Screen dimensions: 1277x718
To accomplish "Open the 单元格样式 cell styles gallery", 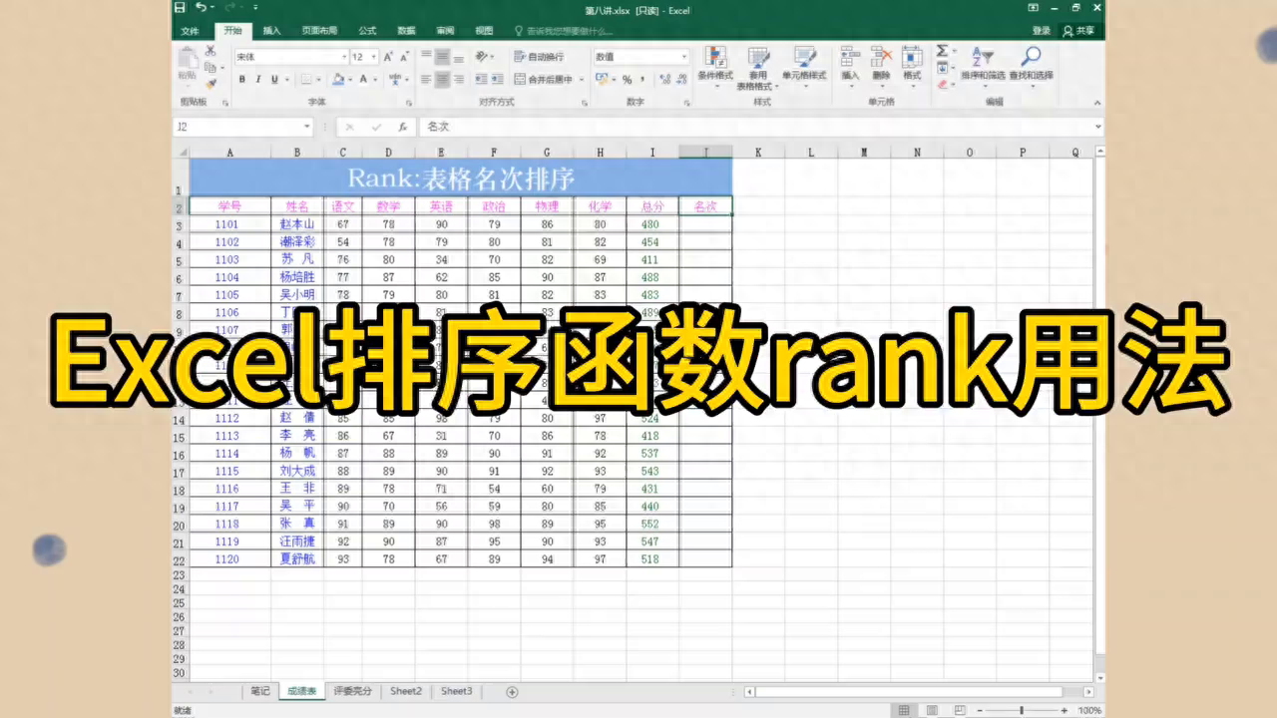I will [x=803, y=66].
